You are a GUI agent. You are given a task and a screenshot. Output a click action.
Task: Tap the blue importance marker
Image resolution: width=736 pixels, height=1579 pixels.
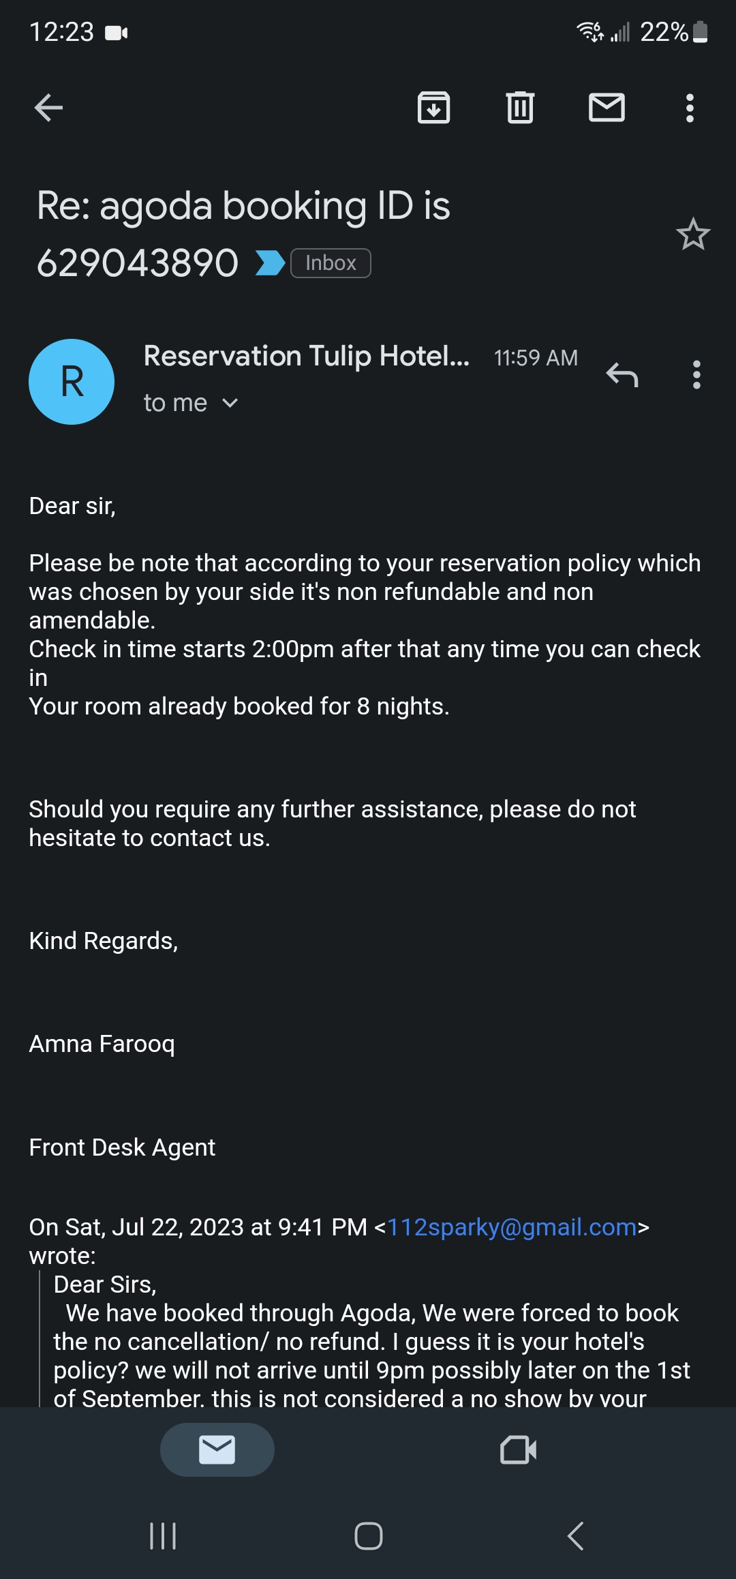pos(269,263)
